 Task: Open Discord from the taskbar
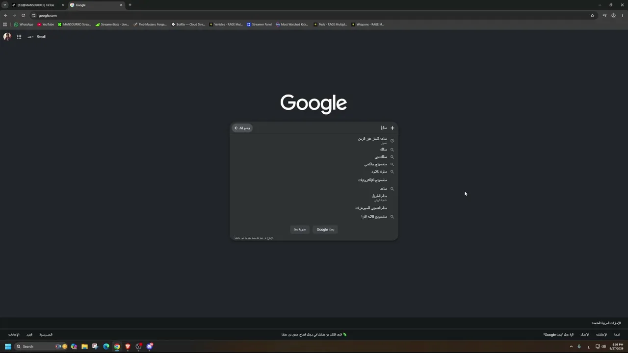click(150, 347)
